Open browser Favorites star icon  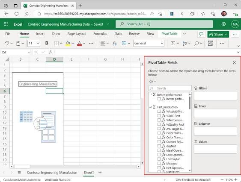pos(203,14)
